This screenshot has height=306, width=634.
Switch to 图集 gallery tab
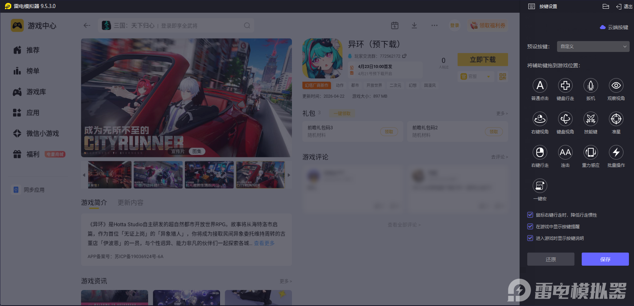[197, 152]
